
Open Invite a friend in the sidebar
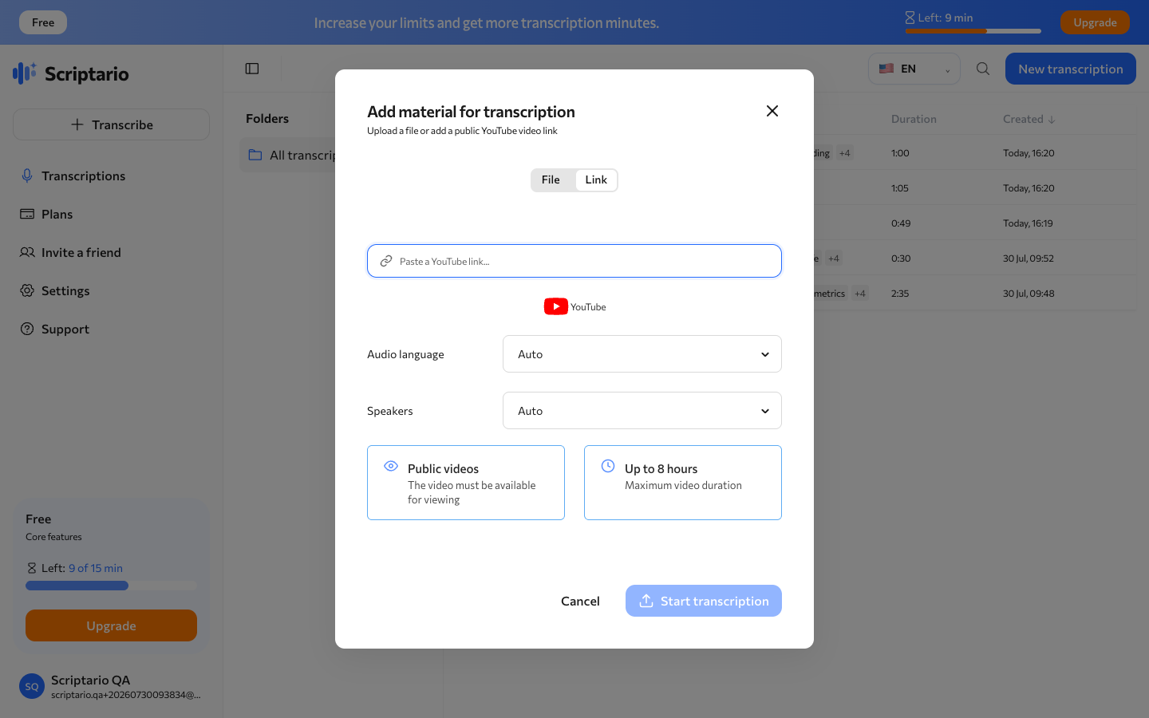pos(111,252)
